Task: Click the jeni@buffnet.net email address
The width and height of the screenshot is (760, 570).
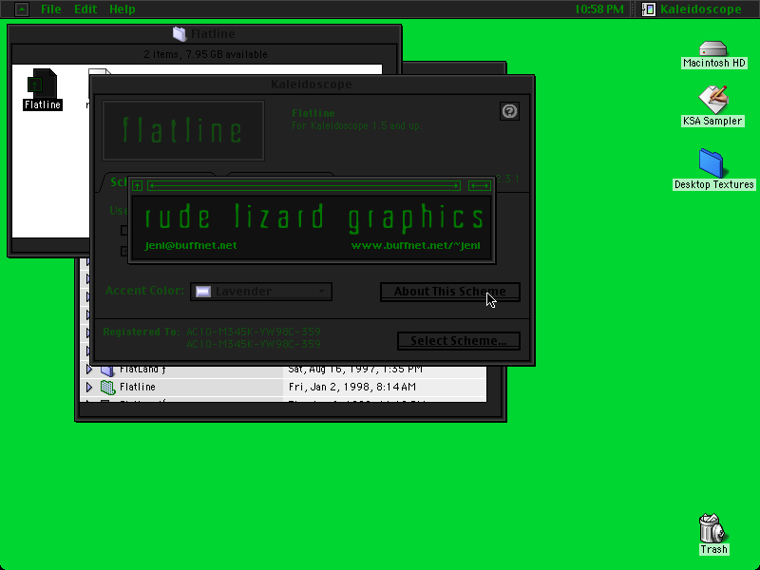Action: [191, 246]
